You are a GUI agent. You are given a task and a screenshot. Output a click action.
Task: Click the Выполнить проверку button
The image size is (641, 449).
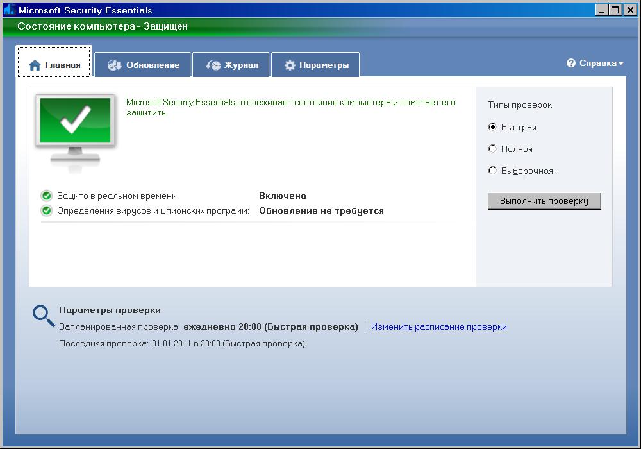click(544, 201)
